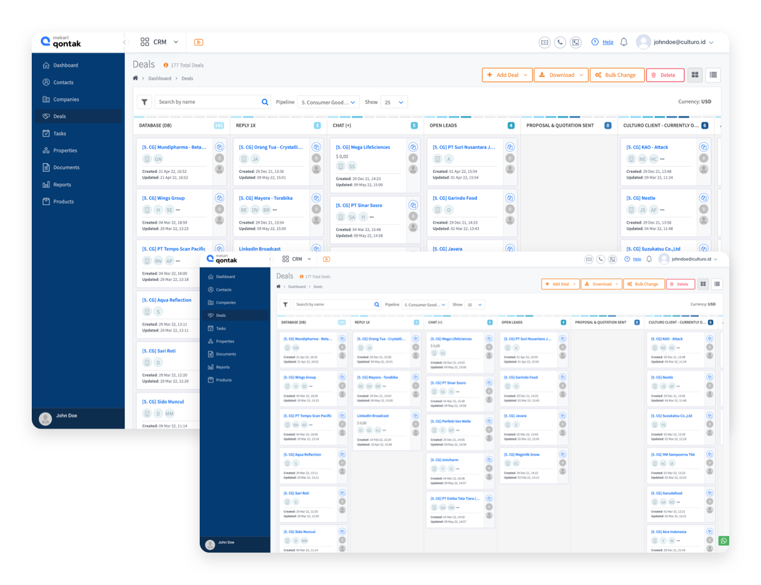The height and width of the screenshot is (585, 761).
Task: Click the home breadcrumb icon in the back window
Action: [136, 78]
